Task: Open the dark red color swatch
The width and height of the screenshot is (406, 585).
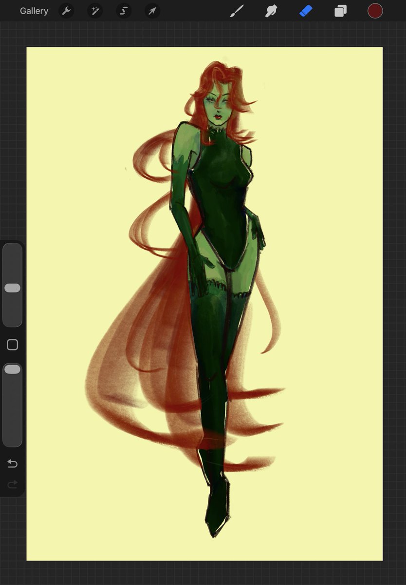Action: (375, 11)
